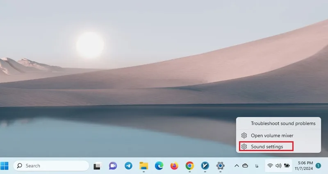Image resolution: width=328 pixels, height=174 pixels.
Task: Click the OneDrive cloud tray icon
Action: click(245, 166)
